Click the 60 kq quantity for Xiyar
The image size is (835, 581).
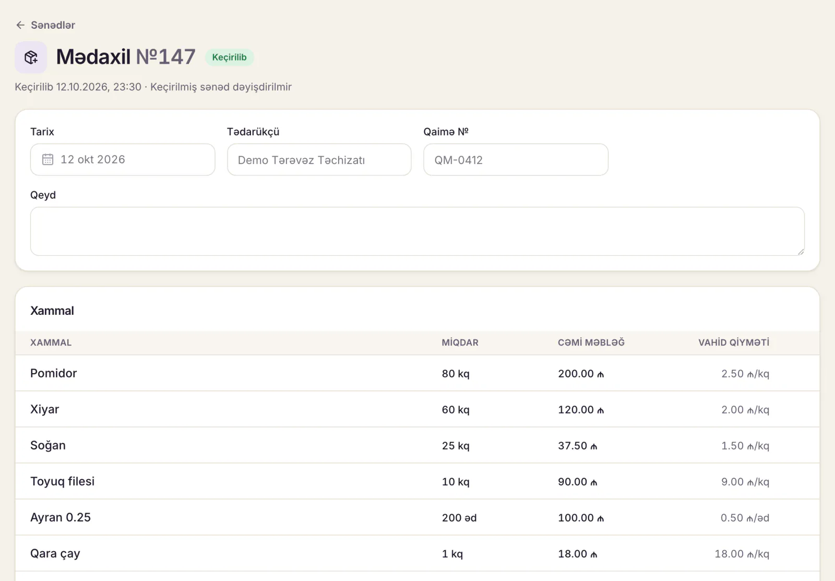[456, 410]
